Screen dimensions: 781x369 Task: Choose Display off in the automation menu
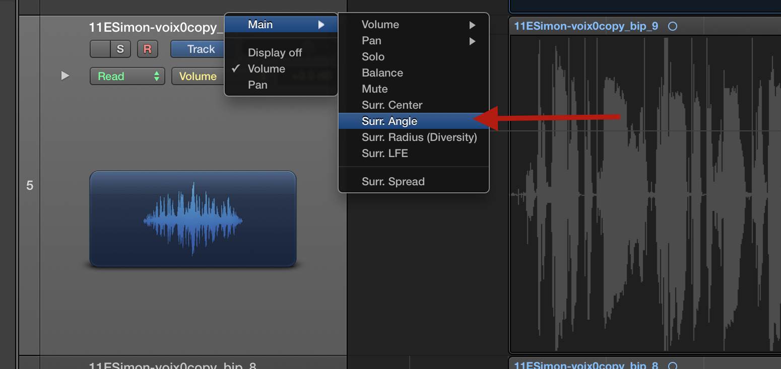tap(275, 53)
